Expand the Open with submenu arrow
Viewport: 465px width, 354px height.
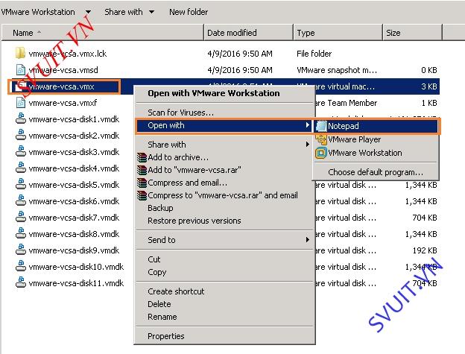(x=308, y=125)
